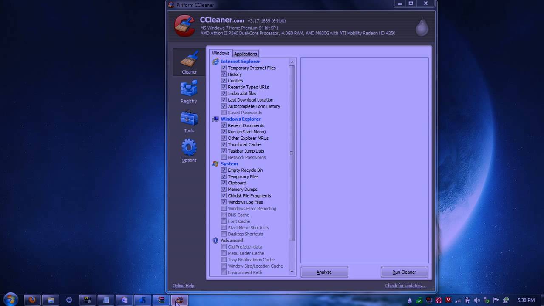The image size is (544, 306).
Task: Click the network signal tray icon
Action: click(x=458, y=300)
